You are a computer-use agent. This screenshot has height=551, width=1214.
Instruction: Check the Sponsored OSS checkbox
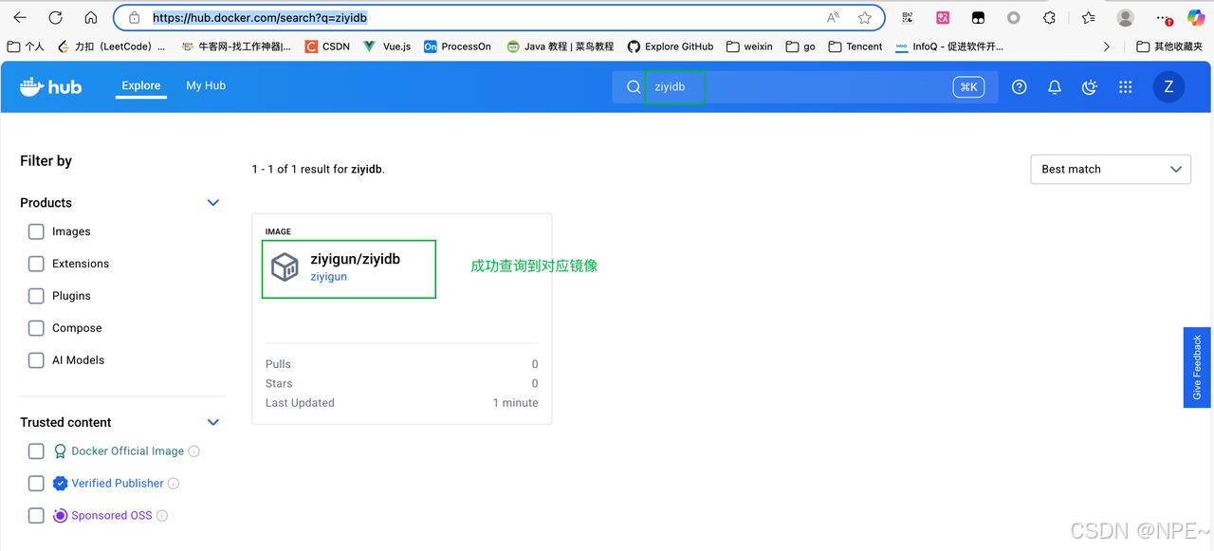36,516
